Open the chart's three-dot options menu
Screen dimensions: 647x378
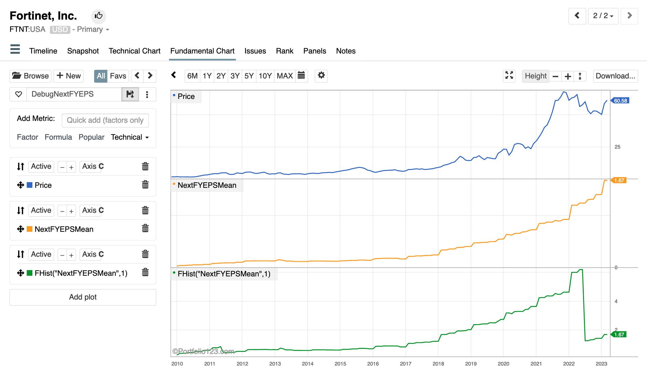click(x=147, y=94)
